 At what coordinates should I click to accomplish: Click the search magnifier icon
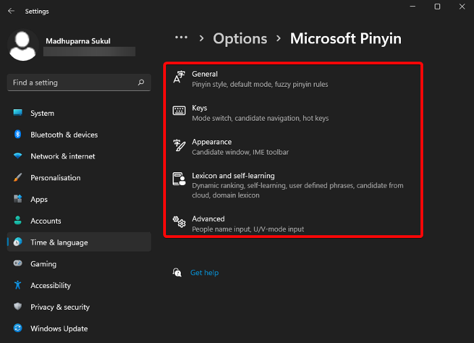pos(141,83)
